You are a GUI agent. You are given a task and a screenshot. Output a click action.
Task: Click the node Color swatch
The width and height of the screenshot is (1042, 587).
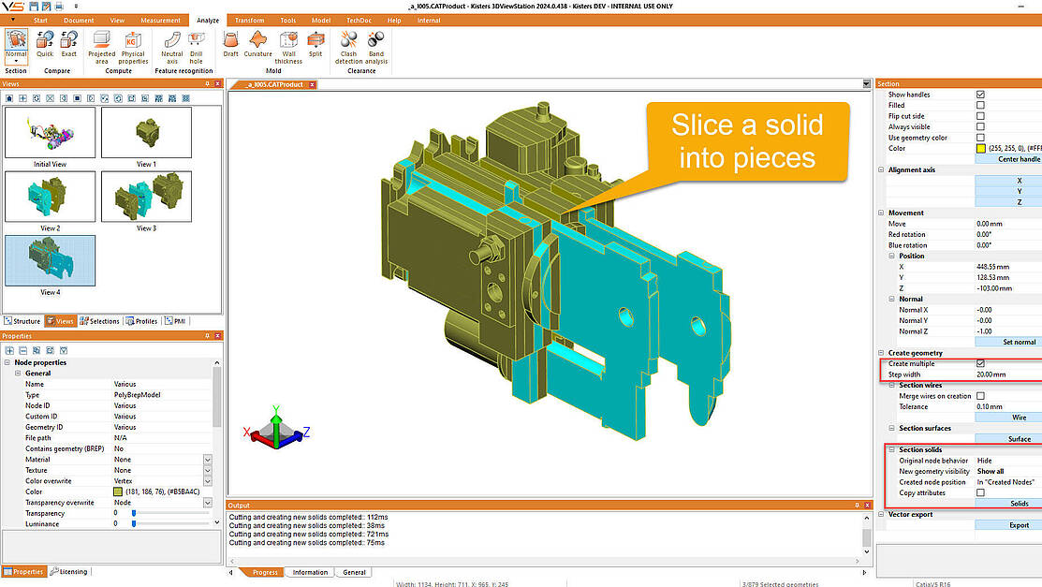(x=118, y=492)
